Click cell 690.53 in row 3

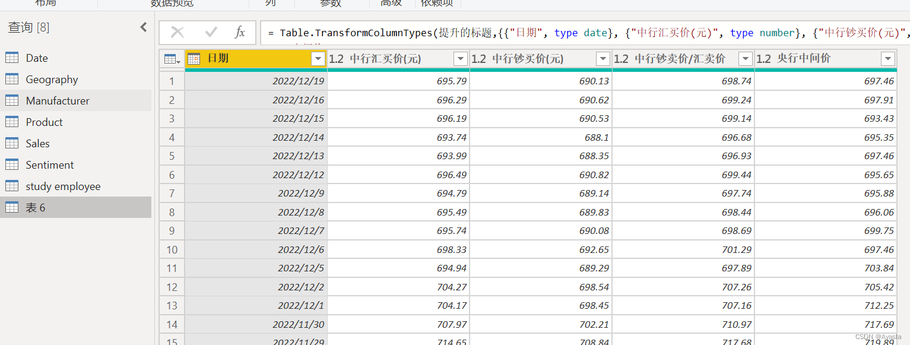click(541, 119)
